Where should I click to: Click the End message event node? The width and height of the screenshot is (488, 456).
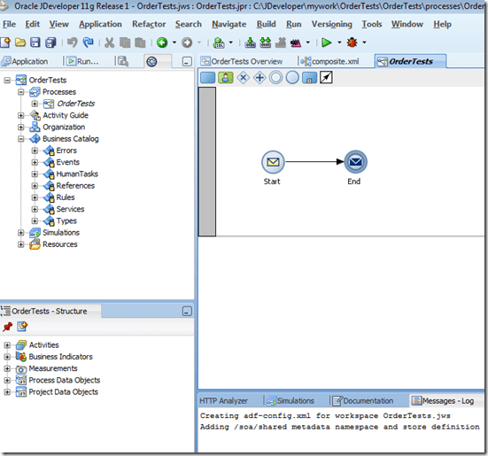[x=355, y=162]
